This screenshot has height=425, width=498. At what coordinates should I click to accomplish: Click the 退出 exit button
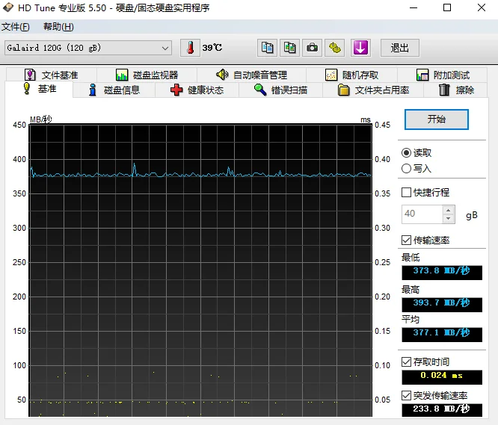[x=400, y=48]
